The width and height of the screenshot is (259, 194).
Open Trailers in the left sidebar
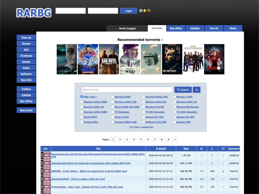pos(26,89)
